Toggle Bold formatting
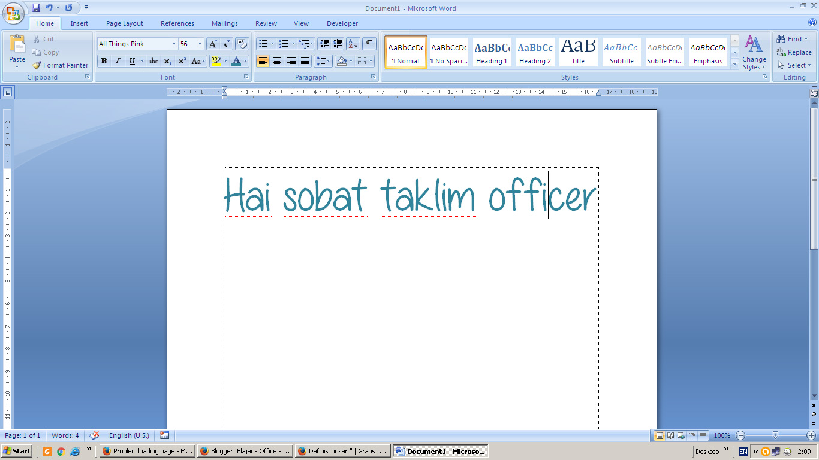Image resolution: width=819 pixels, height=460 pixels. pyautogui.click(x=104, y=61)
